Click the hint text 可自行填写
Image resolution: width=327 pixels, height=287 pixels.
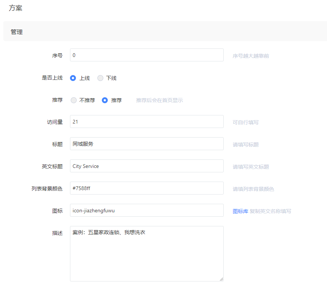point(246,122)
